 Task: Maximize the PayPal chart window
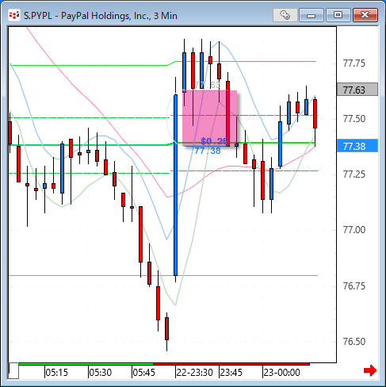338,15
